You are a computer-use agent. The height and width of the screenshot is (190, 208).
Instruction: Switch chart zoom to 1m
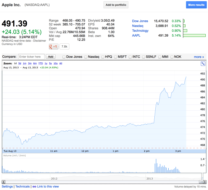click(25, 63)
